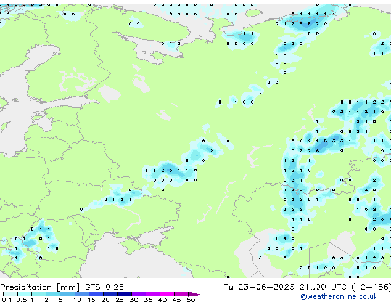Select the 35–40 mm legend color swatch
Image resolution: width=391 pixels, height=302 pixels.
coord(153,294)
